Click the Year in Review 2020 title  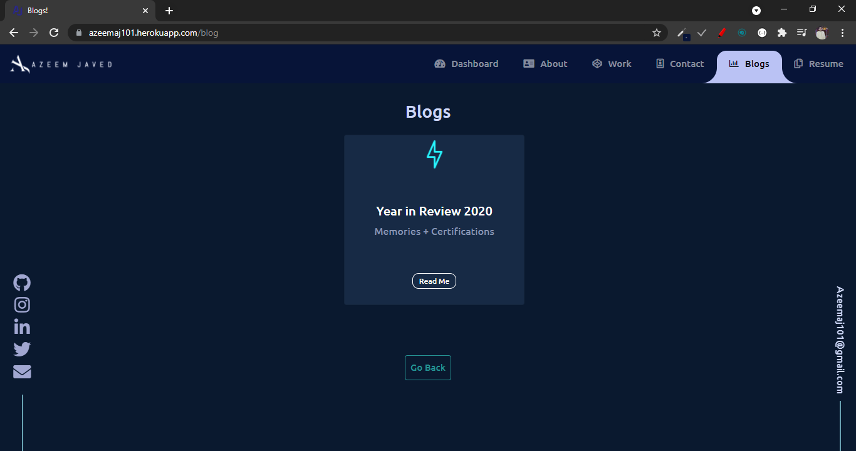pos(434,211)
